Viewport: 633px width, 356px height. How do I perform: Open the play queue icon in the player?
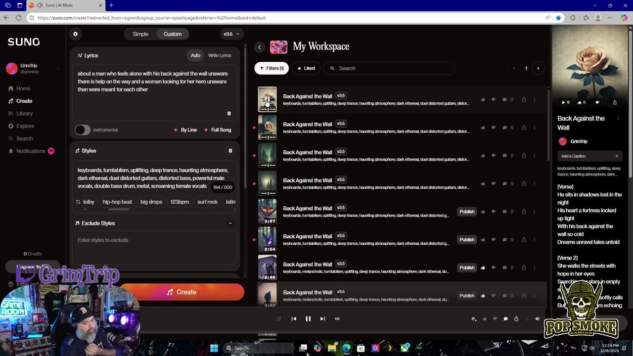[x=474, y=319]
